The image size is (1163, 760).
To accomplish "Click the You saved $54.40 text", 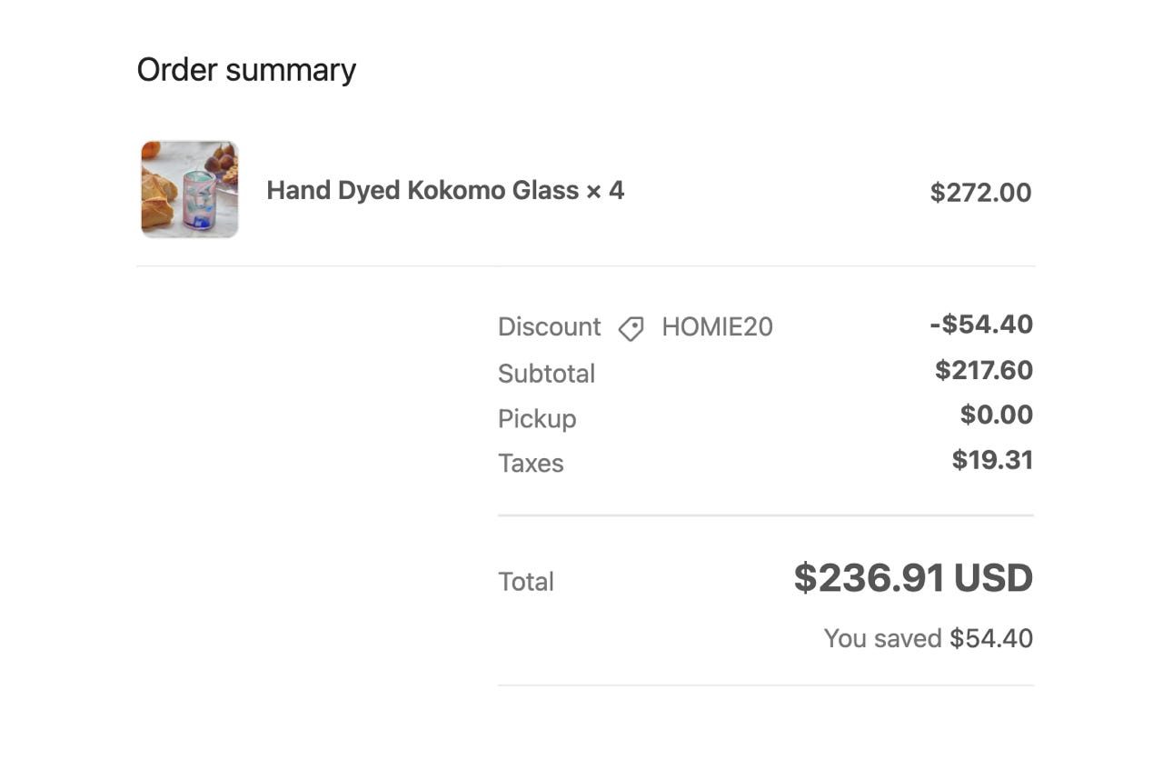I will click(x=929, y=638).
